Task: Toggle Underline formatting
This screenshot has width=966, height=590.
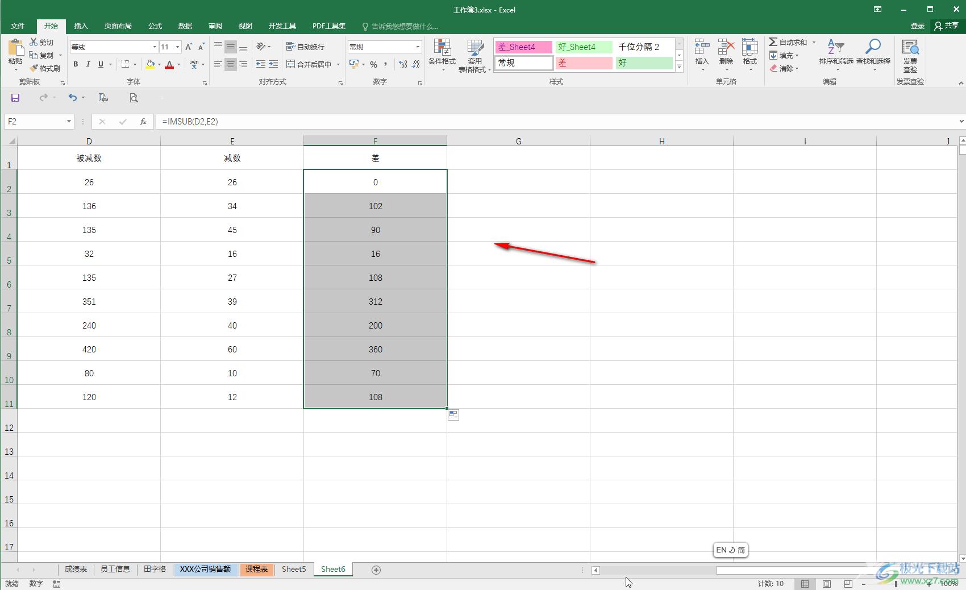Action: (x=101, y=64)
